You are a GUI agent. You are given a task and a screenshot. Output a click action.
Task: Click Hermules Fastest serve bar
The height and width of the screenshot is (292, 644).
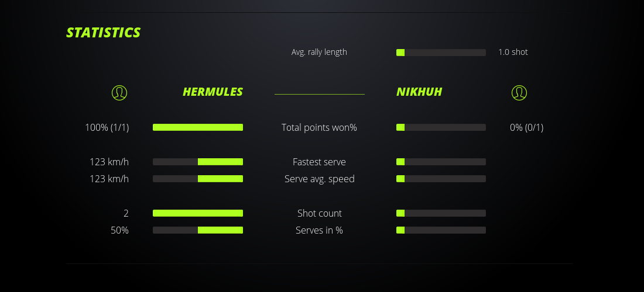198,162
